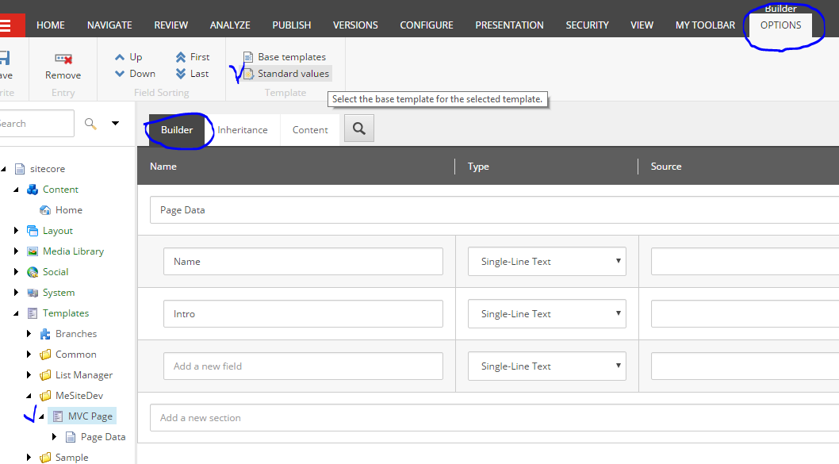This screenshot has height=464, width=839.
Task: Click the Add a new field input
Action: tap(303, 366)
